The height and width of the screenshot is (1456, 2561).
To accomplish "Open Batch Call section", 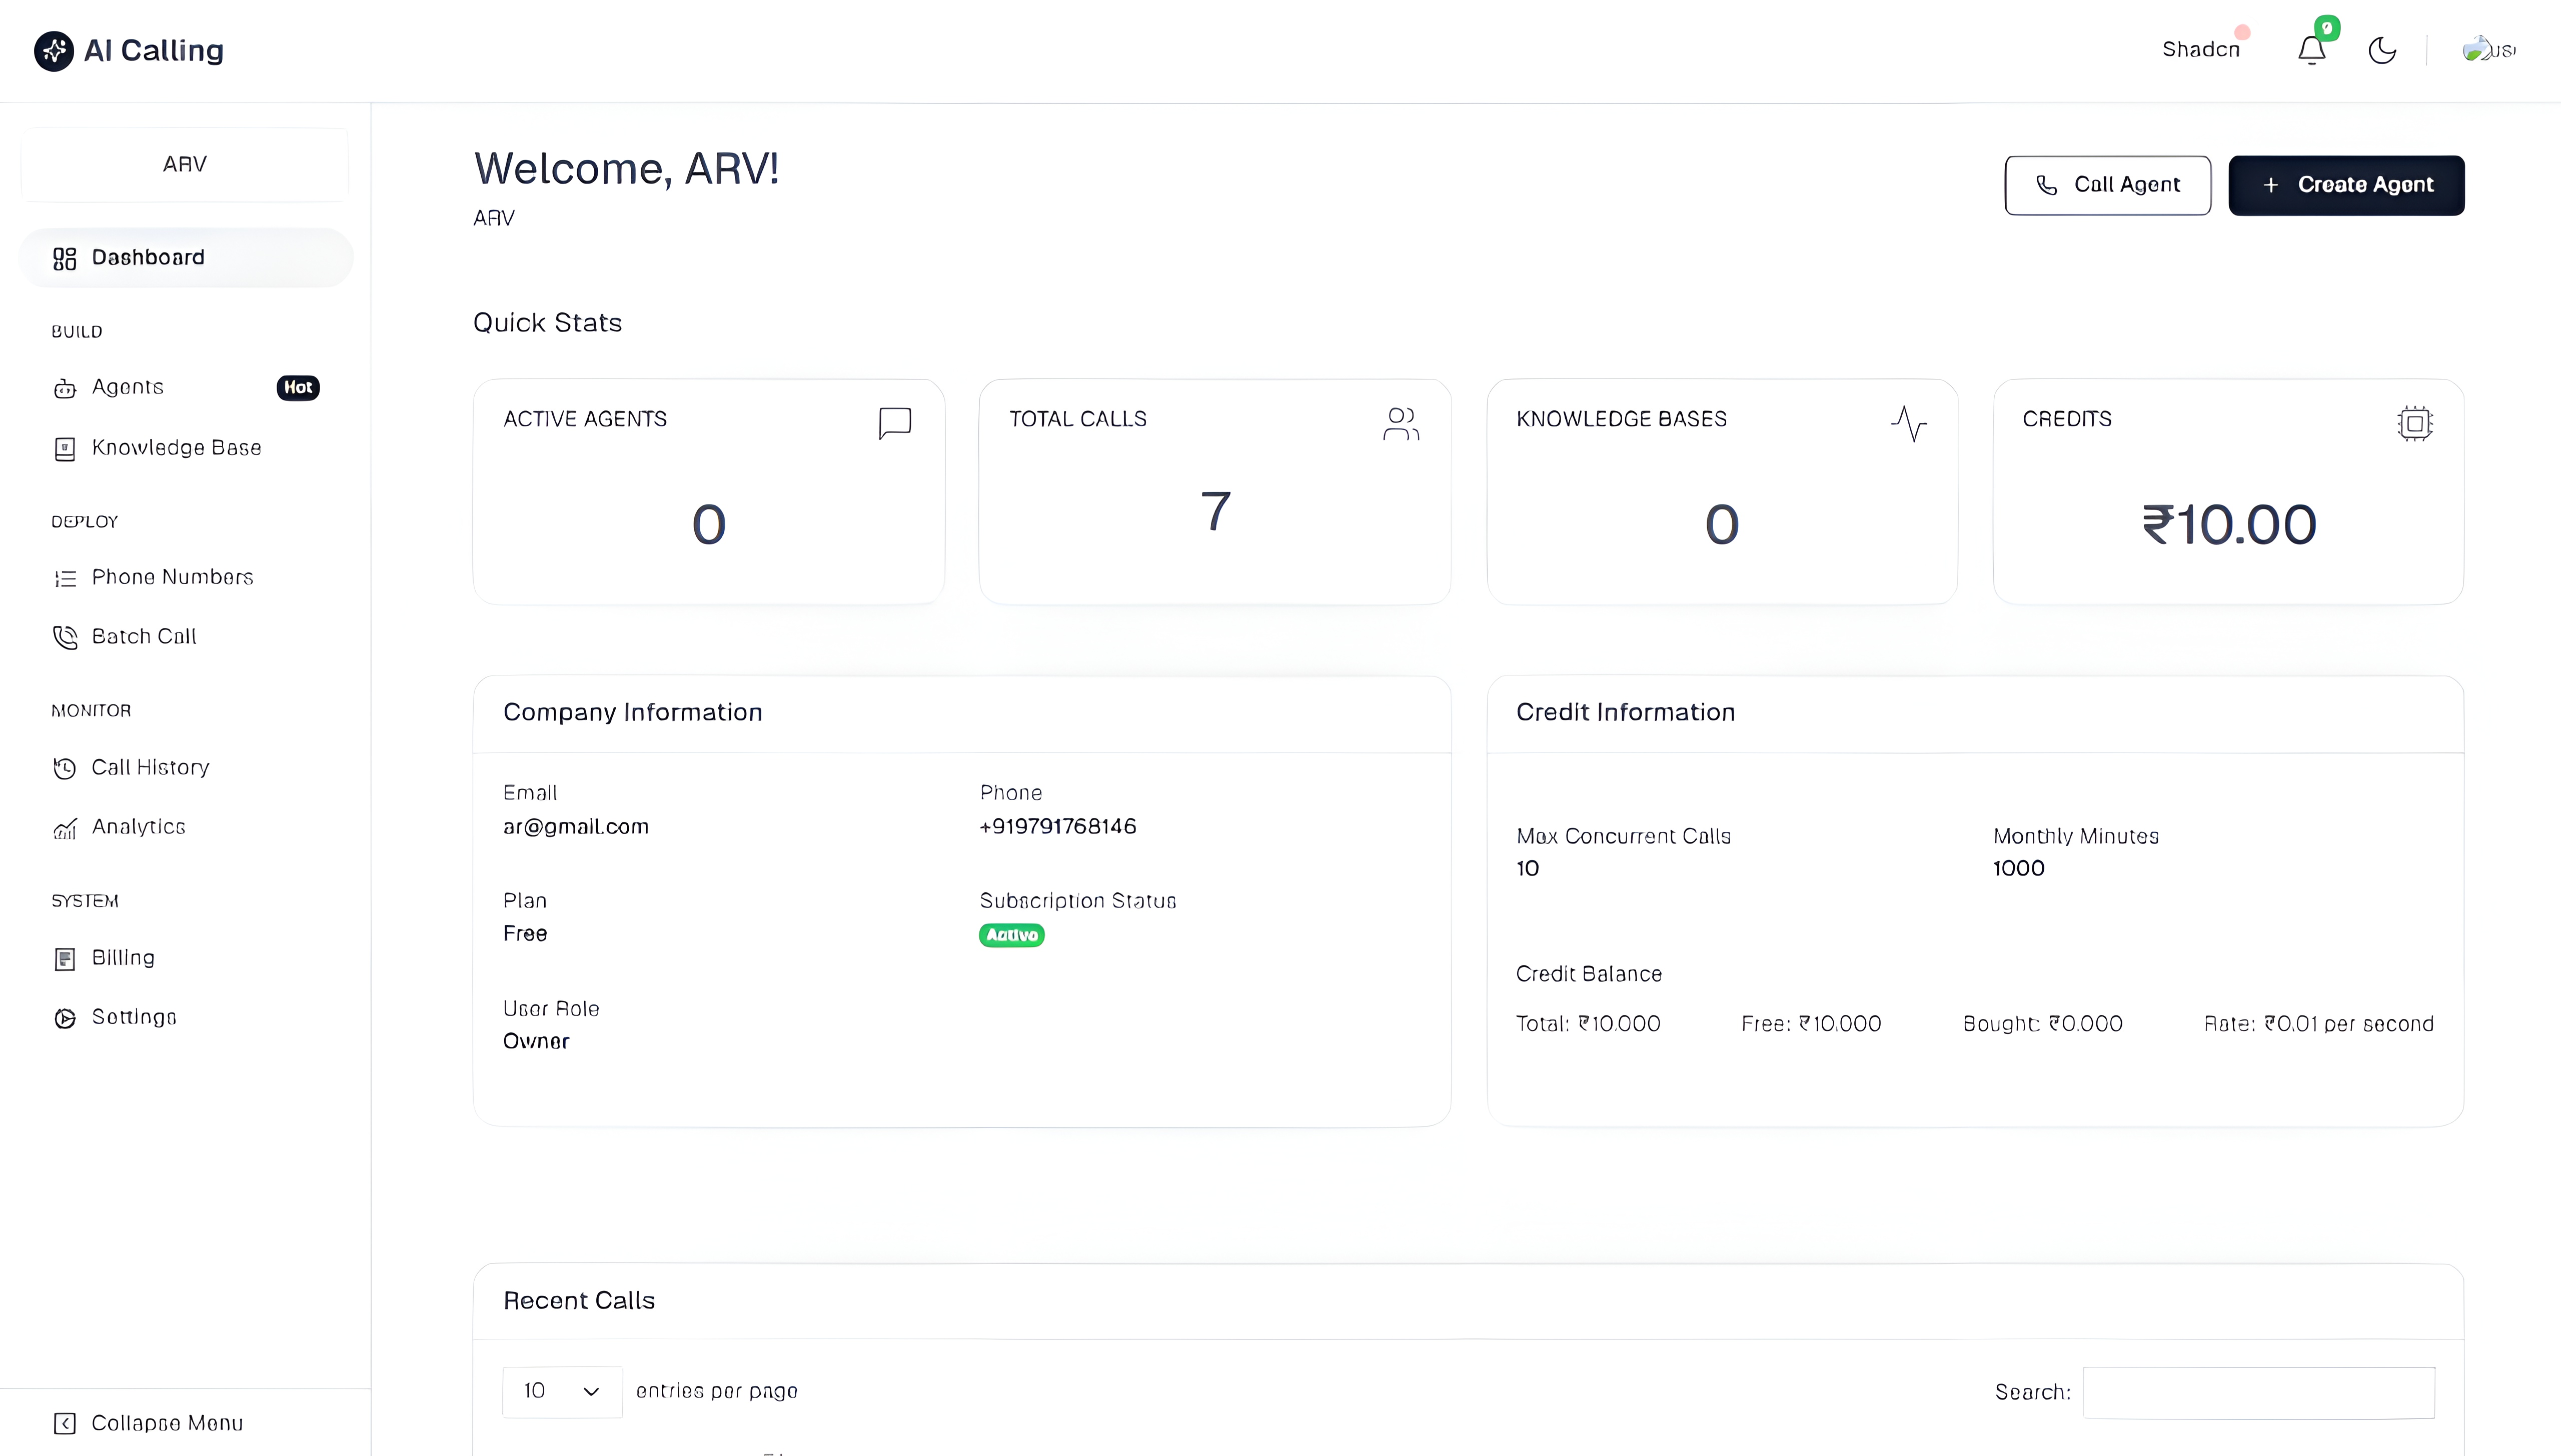I will 143,636.
